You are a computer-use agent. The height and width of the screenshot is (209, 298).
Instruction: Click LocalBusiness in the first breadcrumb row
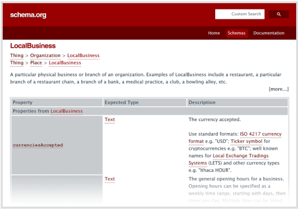83,55
